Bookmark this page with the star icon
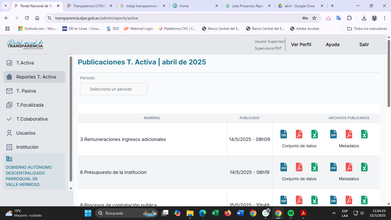 314,18
